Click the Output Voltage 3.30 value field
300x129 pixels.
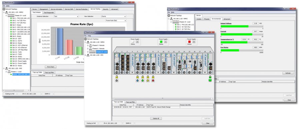(255, 23)
